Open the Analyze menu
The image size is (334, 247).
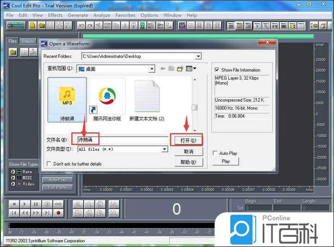(102, 15)
